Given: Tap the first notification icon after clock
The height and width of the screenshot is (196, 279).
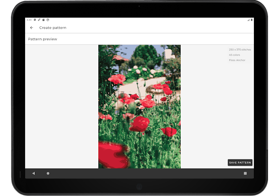Looking at the screenshot, I should click(35, 20).
